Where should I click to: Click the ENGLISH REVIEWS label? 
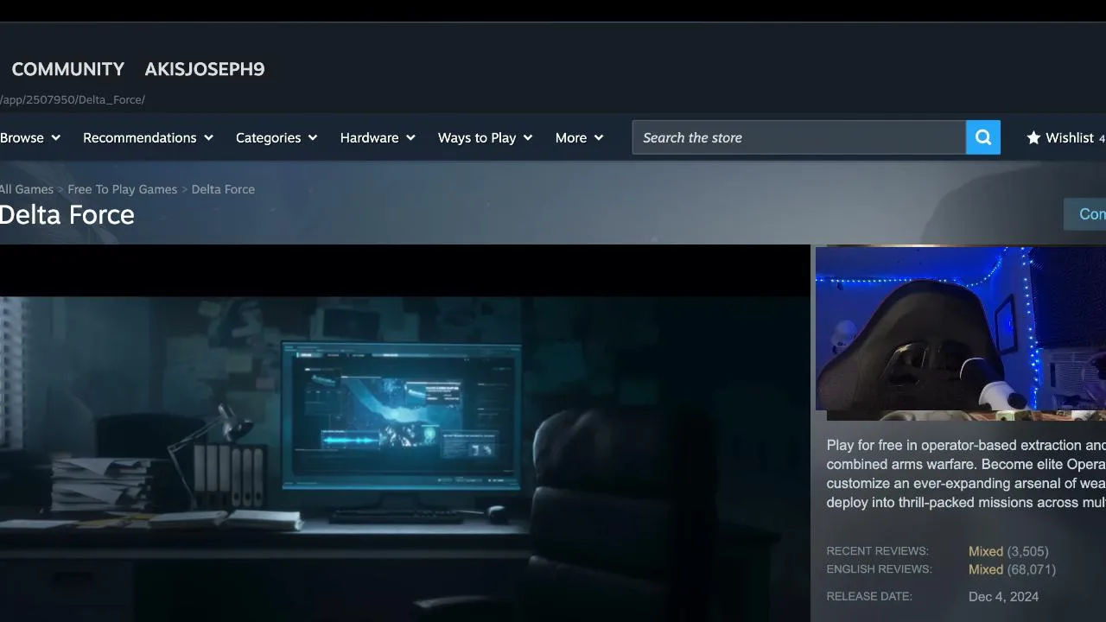point(879,569)
